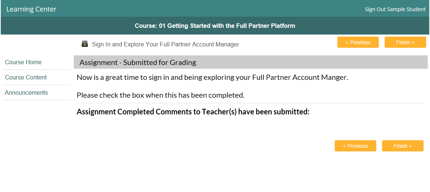This screenshot has width=430, height=192.
Task: Sign out of Sample Student account
Action: [x=395, y=9]
